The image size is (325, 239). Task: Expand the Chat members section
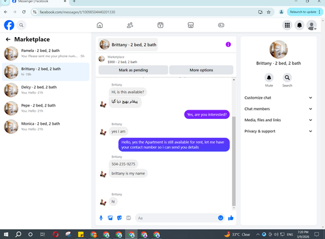(x=278, y=109)
